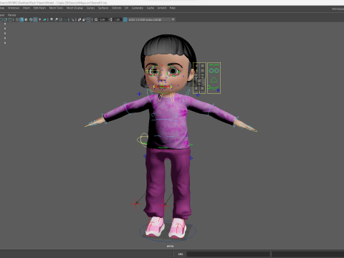Toggle the color management icon
This screenshot has height=258, width=344.
click(x=125, y=19)
